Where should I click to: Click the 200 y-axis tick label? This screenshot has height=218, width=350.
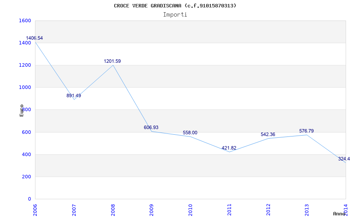(27, 177)
